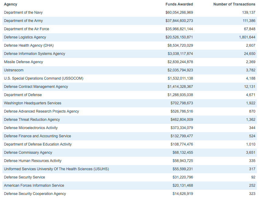
Task: Select the funds value $132,799,477
Action: 182,136
